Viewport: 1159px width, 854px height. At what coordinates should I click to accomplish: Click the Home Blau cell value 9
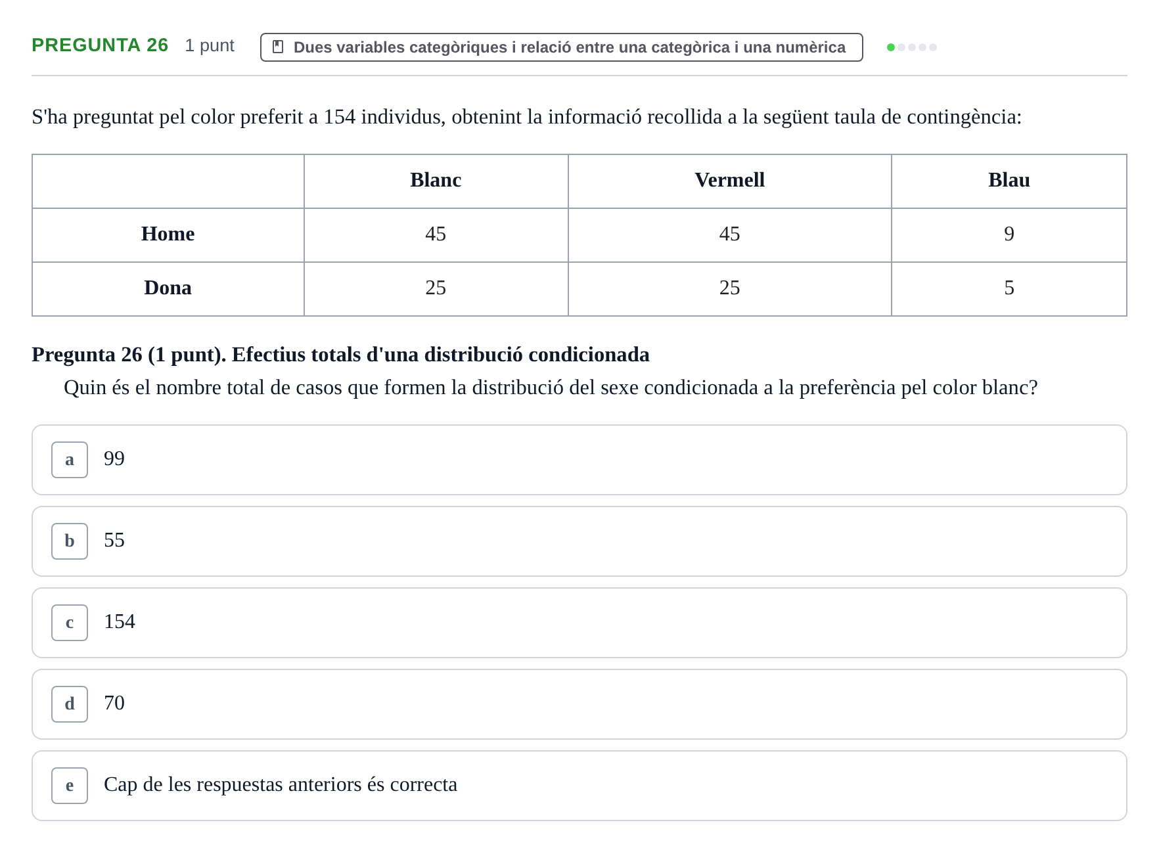click(x=1009, y=235)
